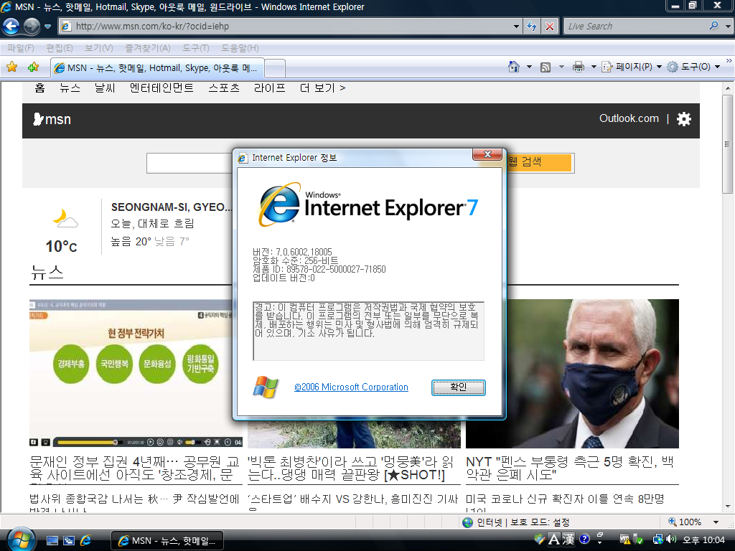Click the Show Desktop quick launch icon

pyautogui.click(x=52, y=541)
